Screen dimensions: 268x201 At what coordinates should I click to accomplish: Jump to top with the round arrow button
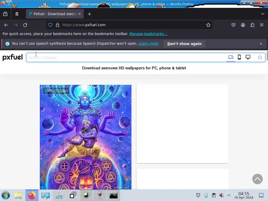(x=258, y=179)
